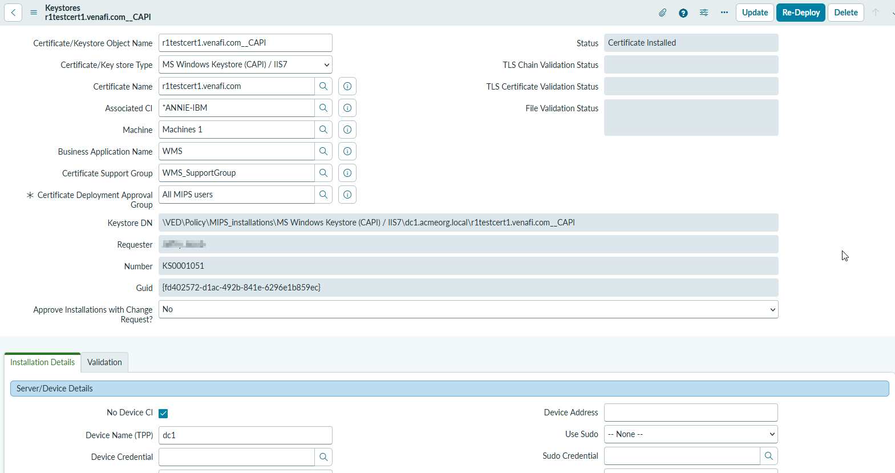Preview Certificate Deployment Approval Group info icon
The width and height of the screenshot is (895, 473).
(347, 195)
